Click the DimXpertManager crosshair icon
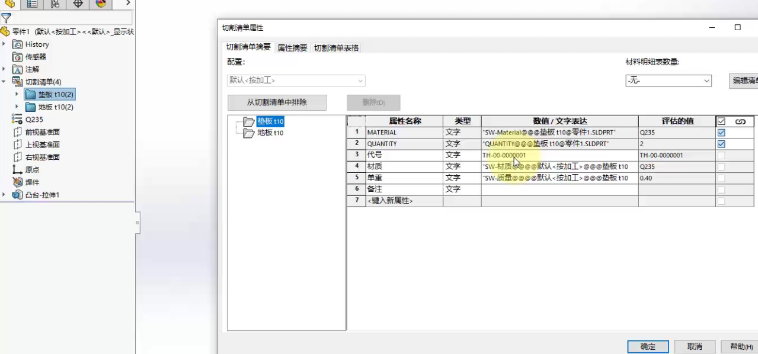The width and height of the screenshot is (758, 354). 78,4
